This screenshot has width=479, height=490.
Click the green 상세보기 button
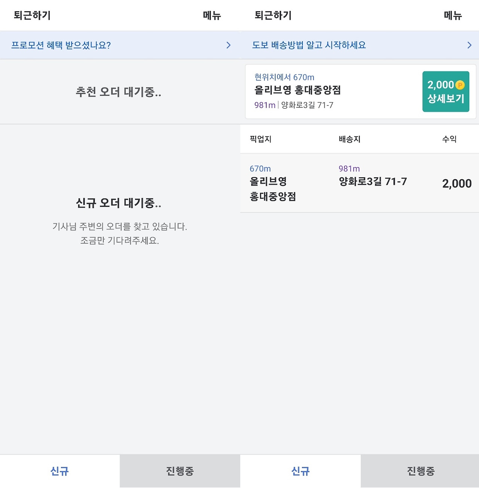446,92
